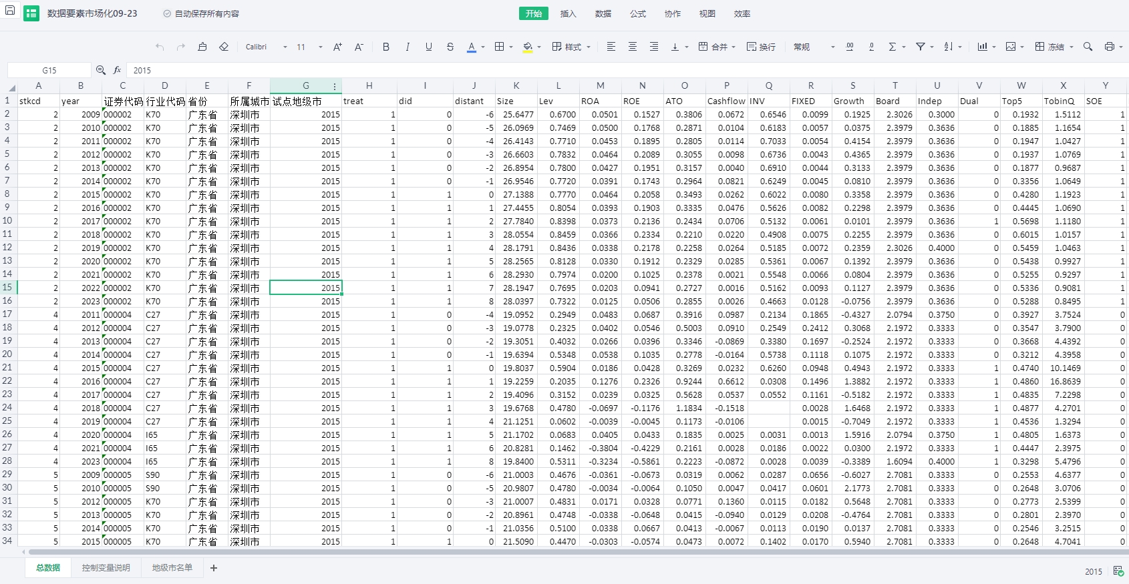Click the 合并 merge cells button
This screenshot has width=1129, height=584.
[716, 47]
